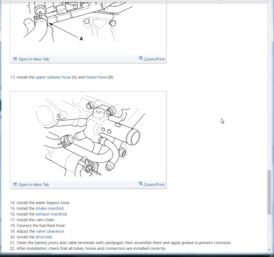274x257 pixels.
Task: Click the vertical scrollbar thumb
Action: pyautogui.click(x=269, y=192)
